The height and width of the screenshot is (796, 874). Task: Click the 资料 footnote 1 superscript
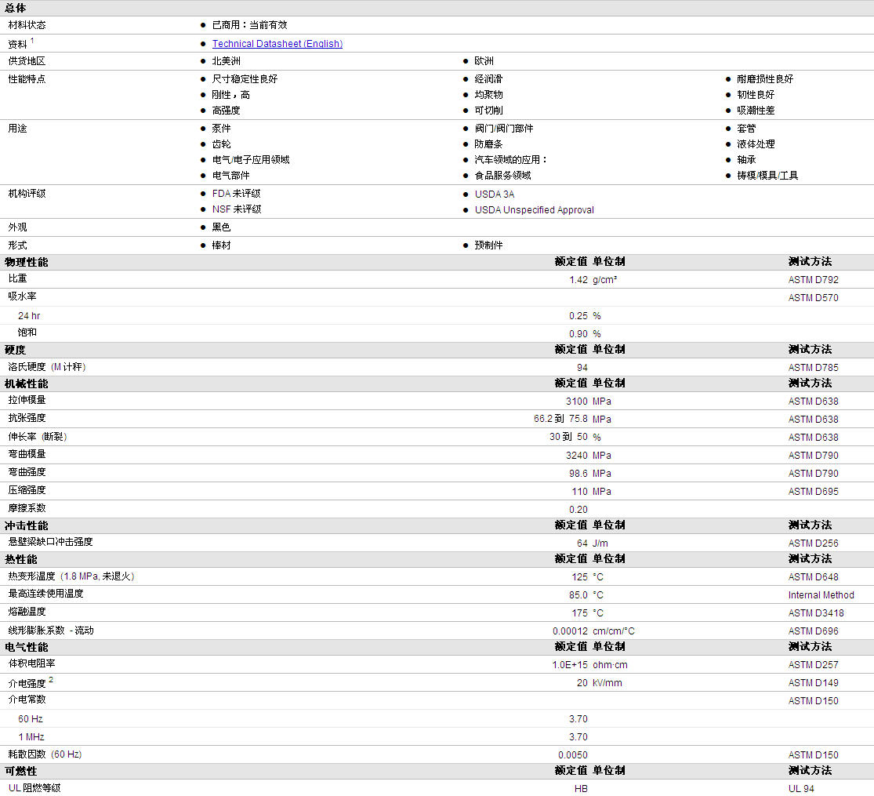coord(32,41)
